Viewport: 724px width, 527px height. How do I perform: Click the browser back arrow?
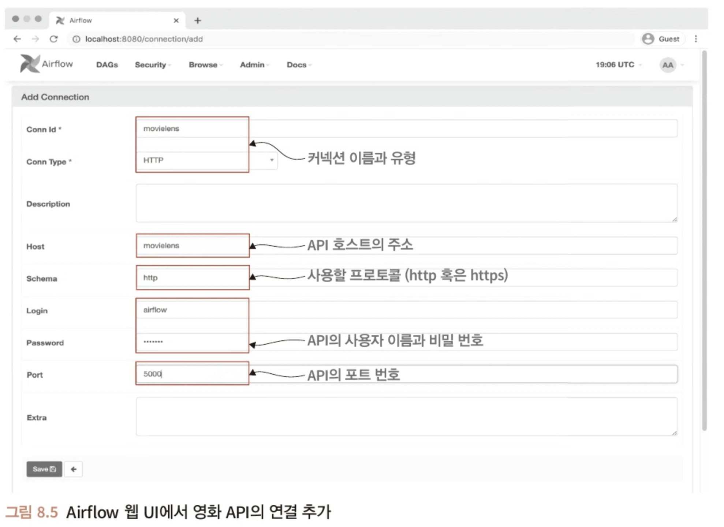coord(17,39)
